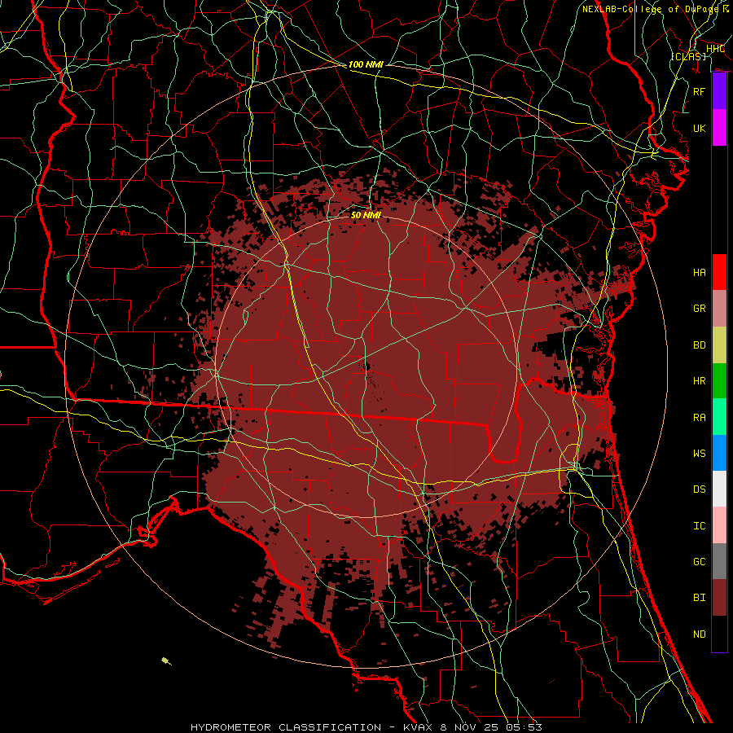Click the HYDROMETEOR CLASSIFICATION caption text
The image size is (733, 733).
pos(286,727)
